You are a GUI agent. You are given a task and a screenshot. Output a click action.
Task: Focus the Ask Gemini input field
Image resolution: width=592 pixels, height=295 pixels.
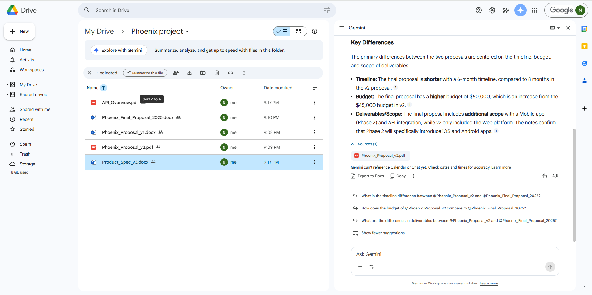pyautogui.click(x=455, y=254)
